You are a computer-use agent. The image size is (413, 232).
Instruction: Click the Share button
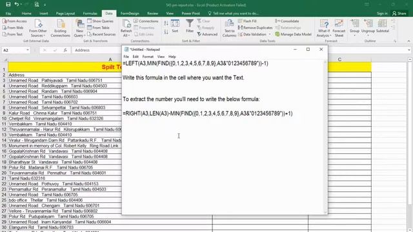[399, 14]
